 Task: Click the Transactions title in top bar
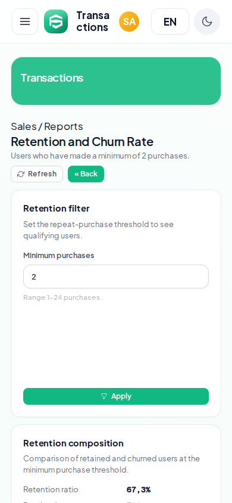[x=93, y=21]
